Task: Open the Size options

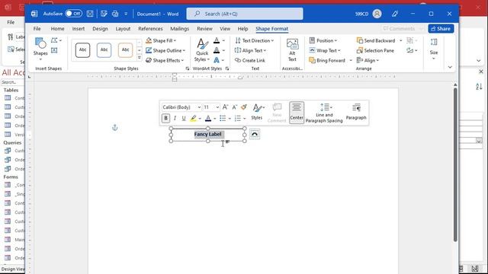Action: point(434,49)
